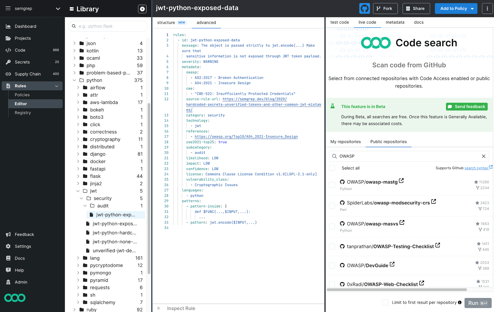Expand the django folder

(78, 154)
